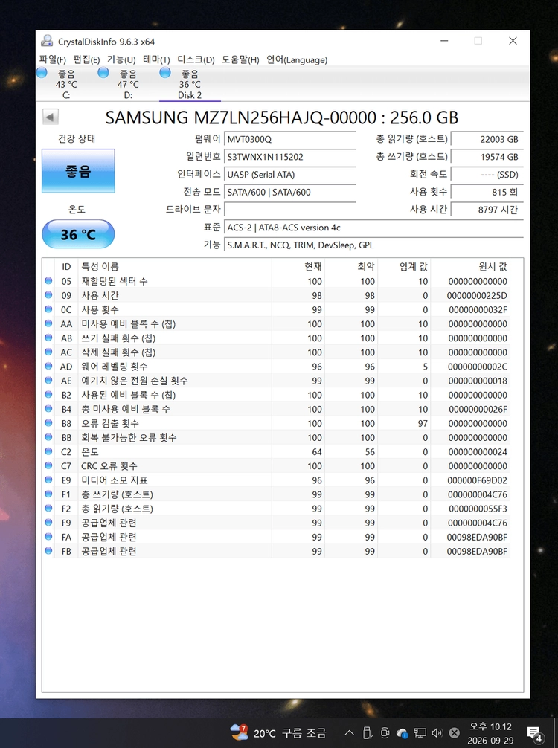This screenshot has height=748, width=558.
Task: Select the 미디어 소모 지표 row name
Action: [115, 480]
